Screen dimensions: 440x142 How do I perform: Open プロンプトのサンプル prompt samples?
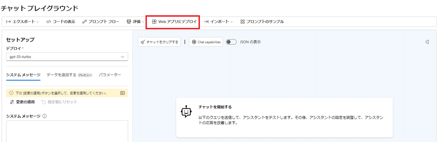click(262, 22)
